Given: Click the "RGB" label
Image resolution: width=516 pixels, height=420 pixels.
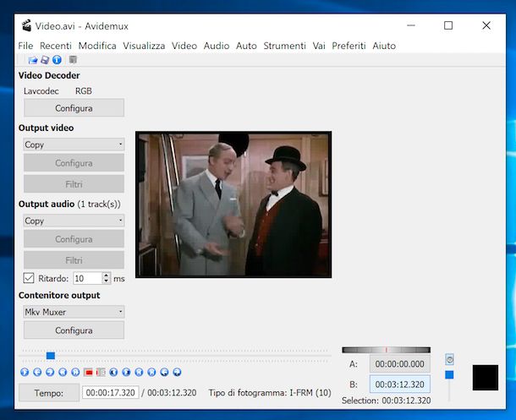Looking at the screenshot, I should [x=84, y=91].
